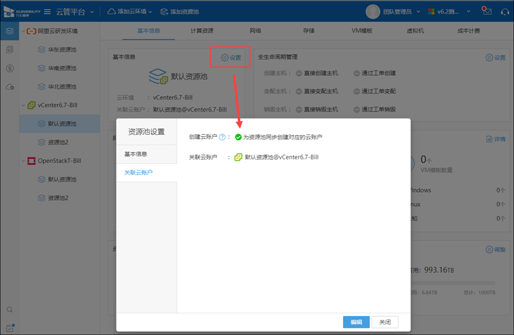The height and width of the screenshot is (335, 514).
Task: Open the search icon in left sidebar
Action: (x=10, y=310)
